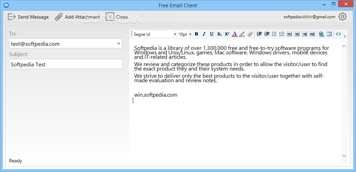Align text to the left
Screen dimensions: 356x172
point(289,34)
